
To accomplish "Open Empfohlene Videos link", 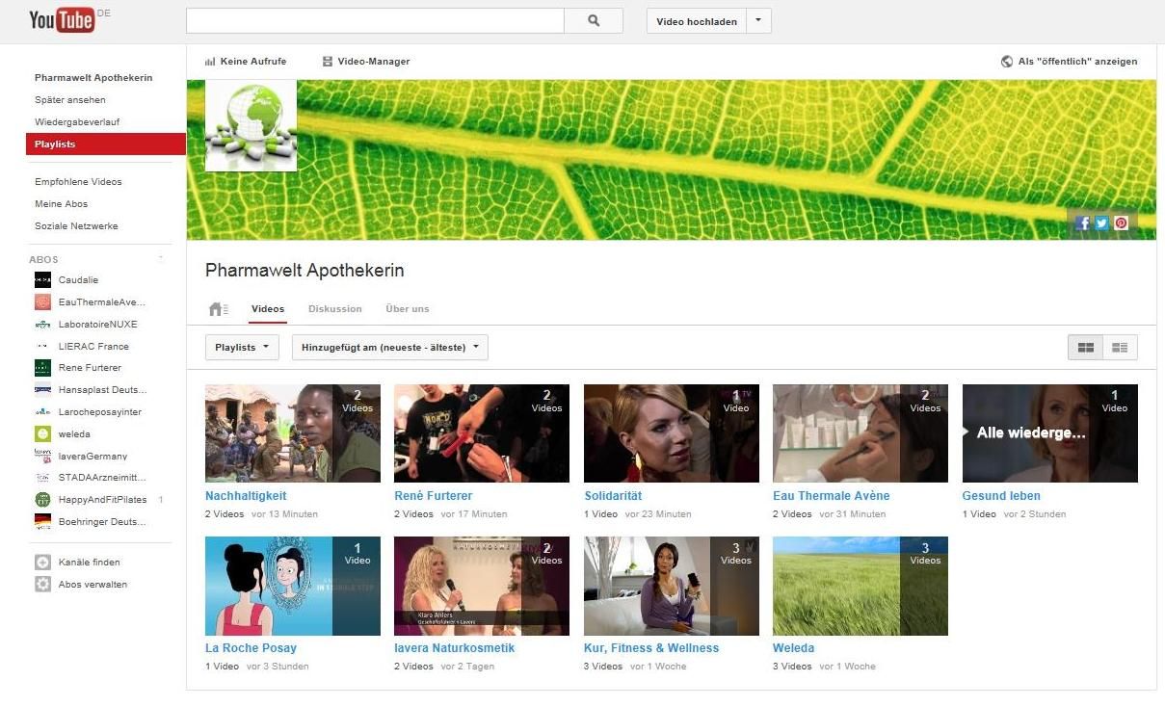I will (78, 182).
